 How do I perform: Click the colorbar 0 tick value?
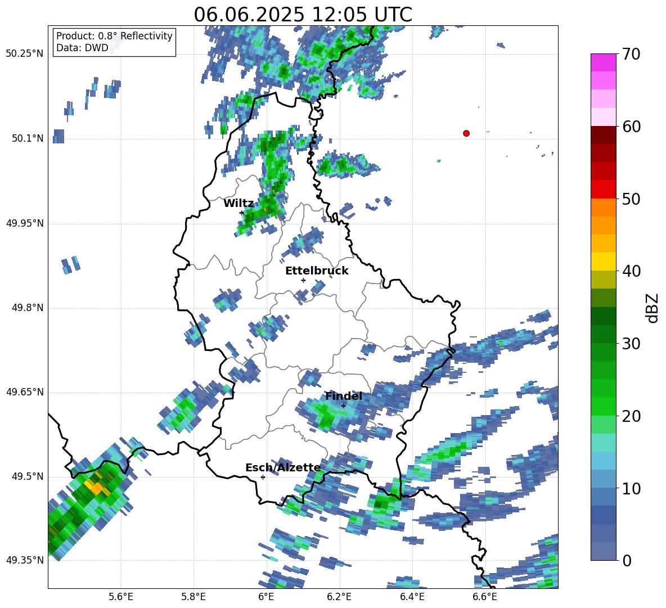[627, 560]
